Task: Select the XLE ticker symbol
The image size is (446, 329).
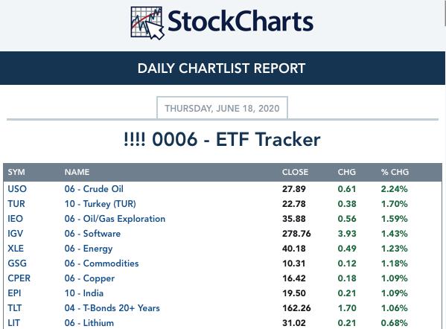Action: [16, 249]
